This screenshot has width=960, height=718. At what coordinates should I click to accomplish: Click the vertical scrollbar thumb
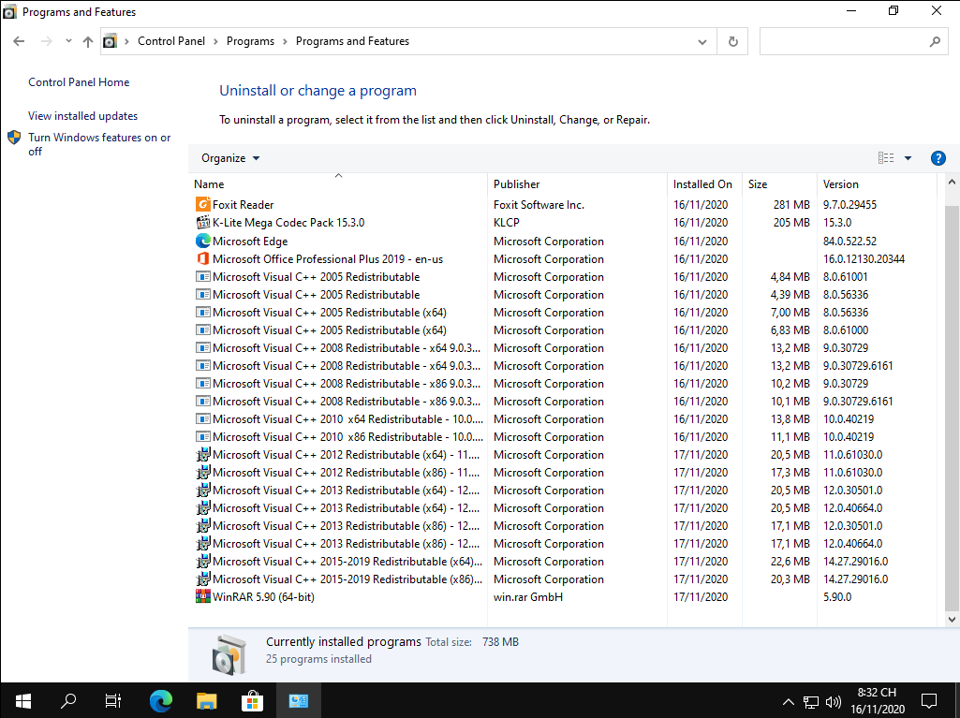coord(951,407)
